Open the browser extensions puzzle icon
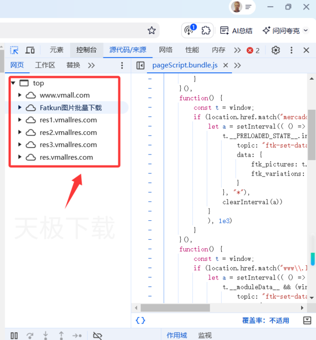This screenshot has width=316, height=340. (x=206, y=31)
